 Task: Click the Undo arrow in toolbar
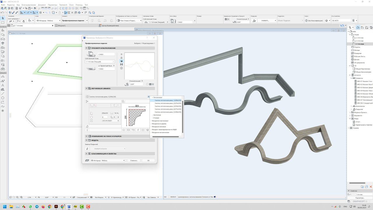(x=2, y=13)
